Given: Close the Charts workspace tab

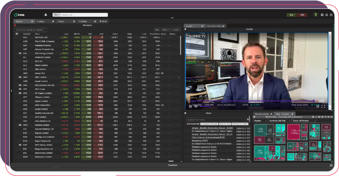Looking at the screenshot, I should pyautogui.click(x=74, y=21).
